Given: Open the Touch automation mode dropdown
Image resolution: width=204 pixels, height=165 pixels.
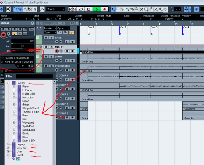Looking at the screenshot, I should (x=55, y=9).
